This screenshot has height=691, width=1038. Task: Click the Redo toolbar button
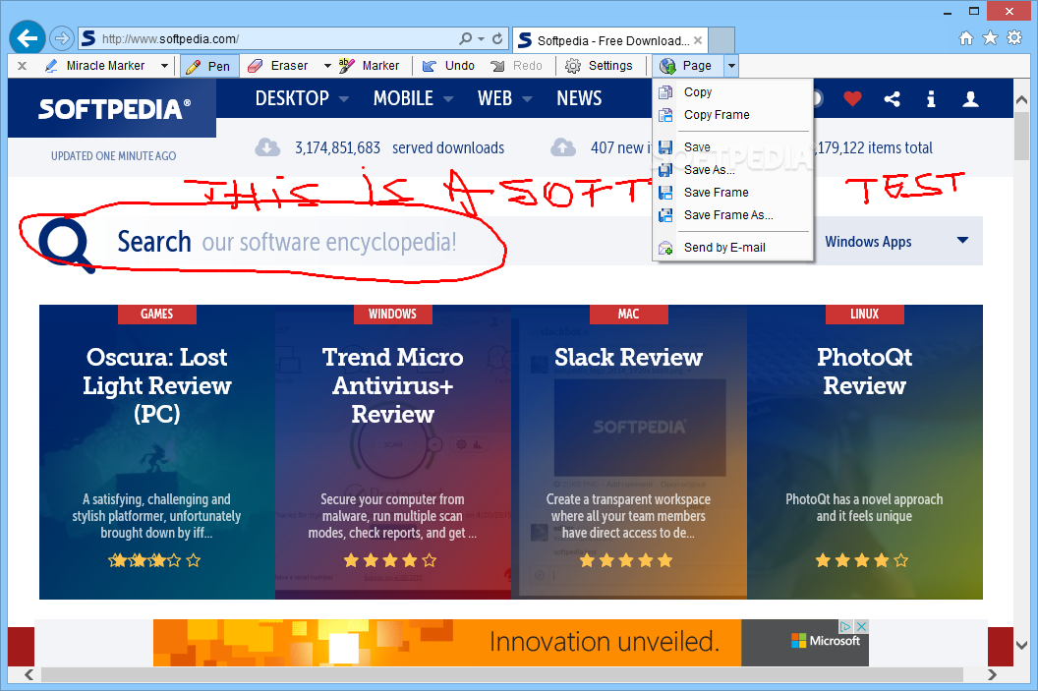coord(516,66)
